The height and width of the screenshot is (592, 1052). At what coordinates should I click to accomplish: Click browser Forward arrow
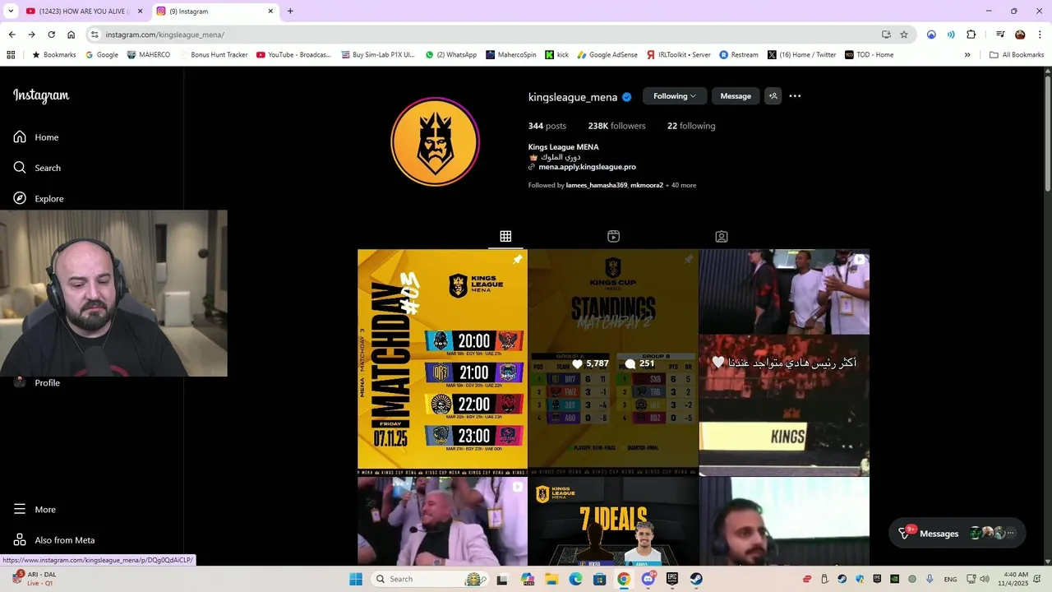coord(31,35)
